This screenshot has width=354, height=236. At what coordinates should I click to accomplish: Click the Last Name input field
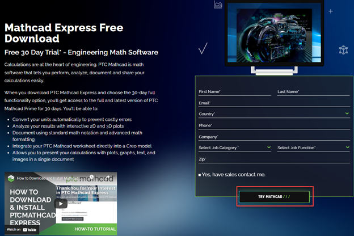point(313,92)
